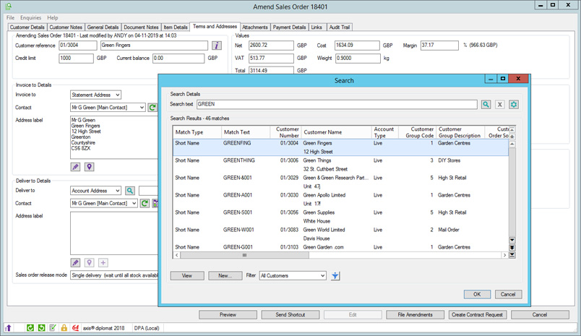Show invoice address map pin icon
Viewport: 581px width, 336px height.
pyautogui.click(x=90, y=167)
